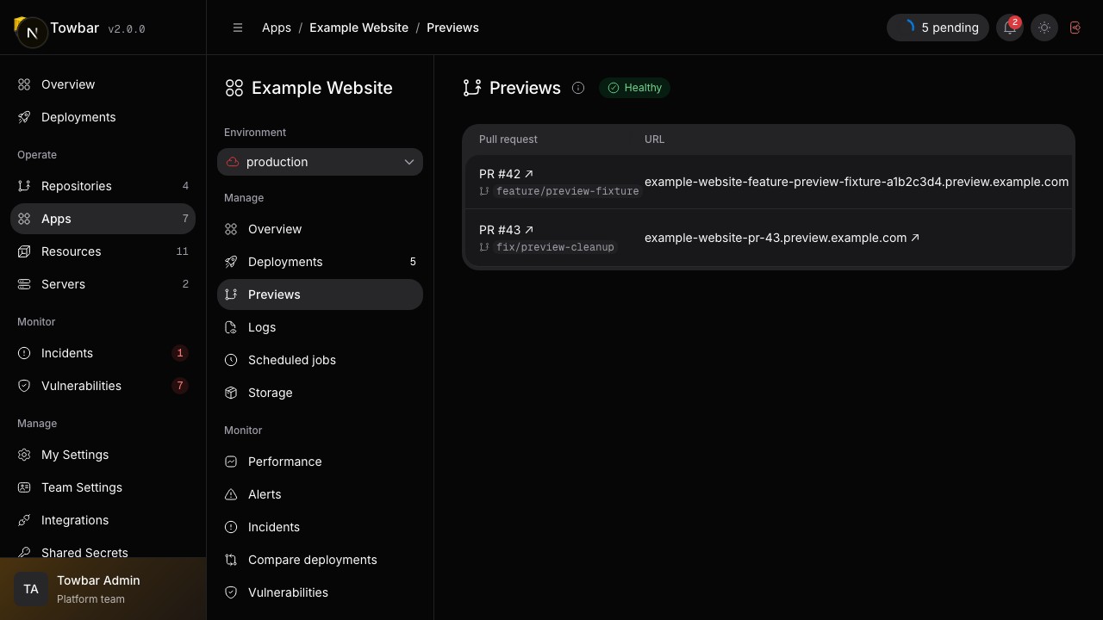Open main sidebar Overview
The image size is (1103, 620).
tap(103, 84)
